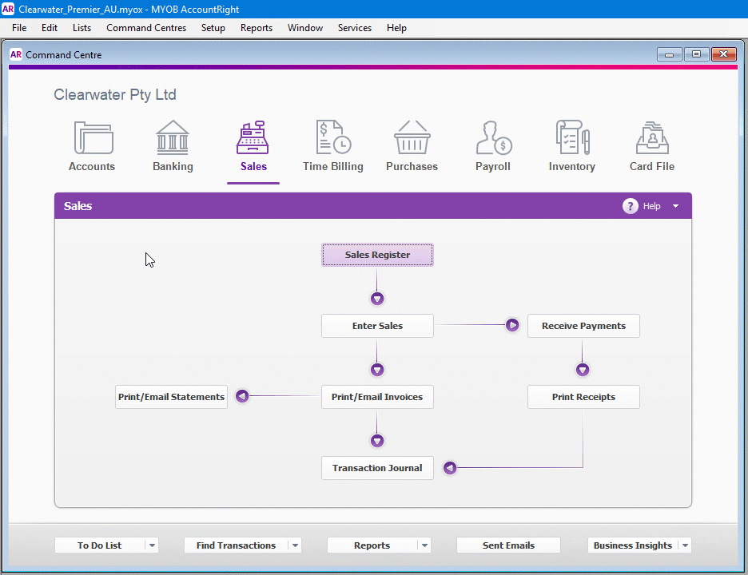Expand the To Do List dropdown arrow

(x=152, y=545)
